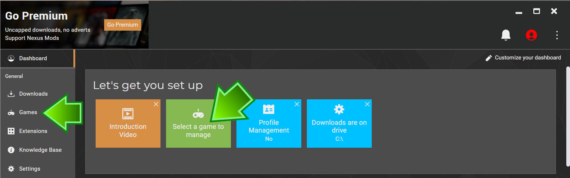Click the Dashboard gauge icon
The height and width of the screenshot is (178, 570).
point(11,58)
